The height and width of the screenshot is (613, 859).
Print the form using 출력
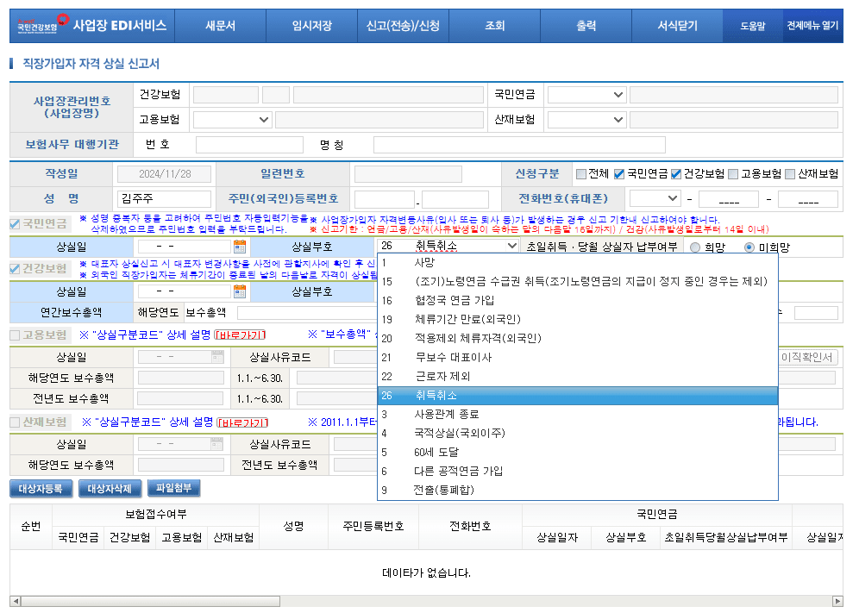pyautogui.click(x=585, y=25)
